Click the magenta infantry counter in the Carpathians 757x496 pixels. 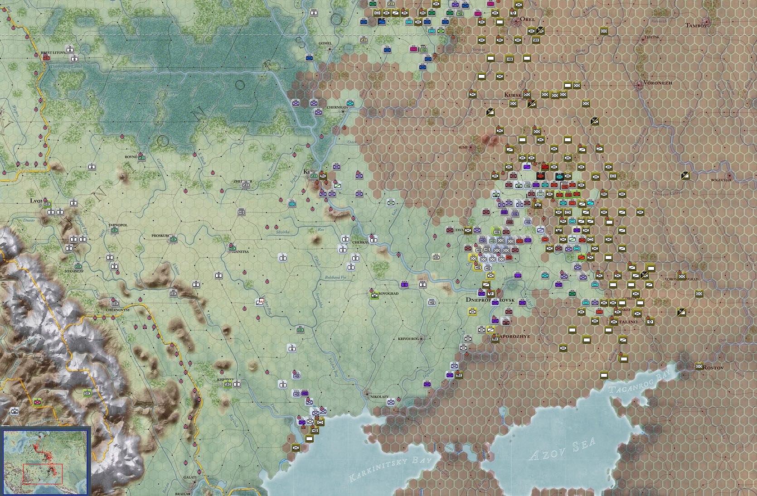[37, 402]
